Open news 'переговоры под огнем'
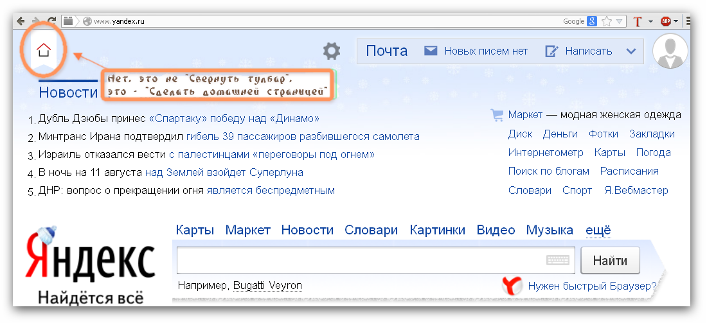Screen dimensions: 707x323 [271, 155]
